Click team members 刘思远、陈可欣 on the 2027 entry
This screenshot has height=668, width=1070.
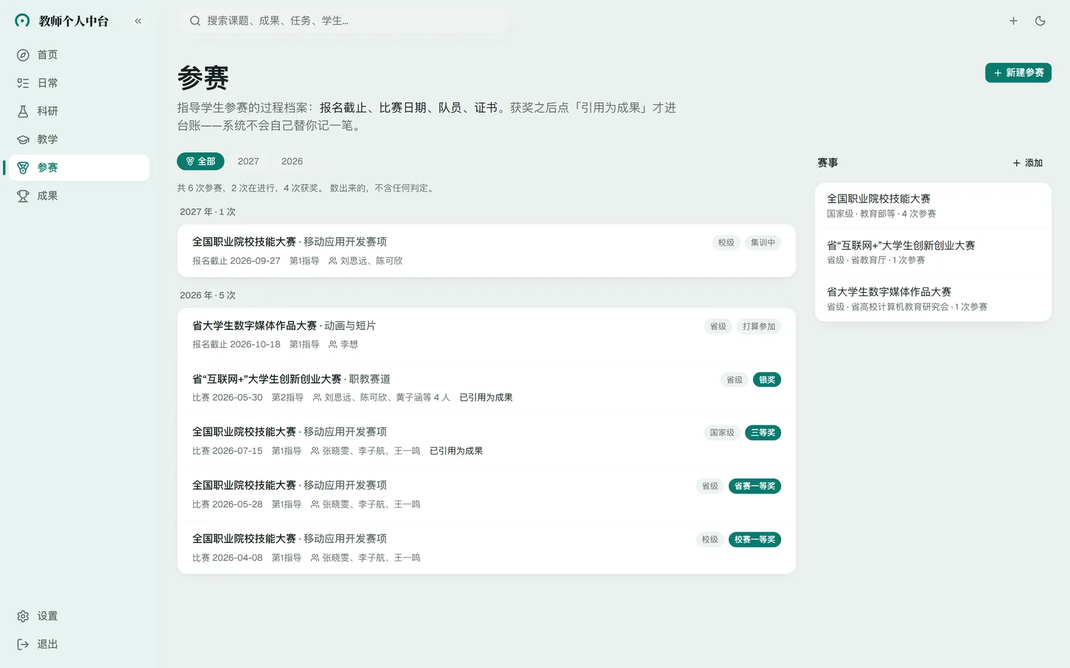366,261
